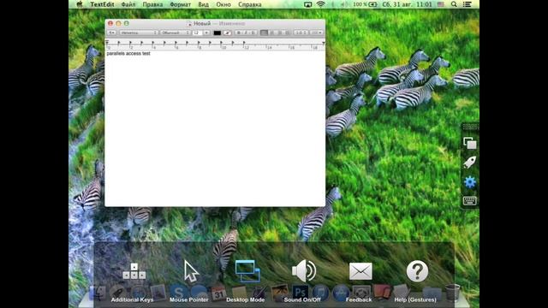Click the ruler tab stop at 10
The height and width of the screenshot is (308, 548).
(221, 44)
